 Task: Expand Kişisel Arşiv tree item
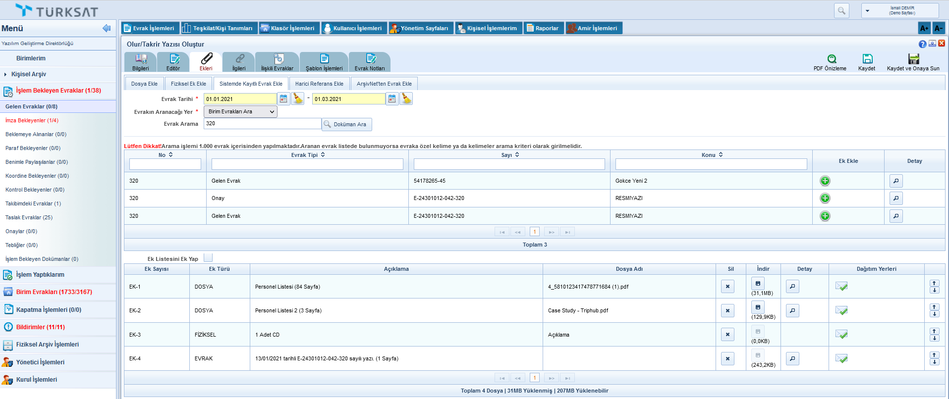coord(5,74)
